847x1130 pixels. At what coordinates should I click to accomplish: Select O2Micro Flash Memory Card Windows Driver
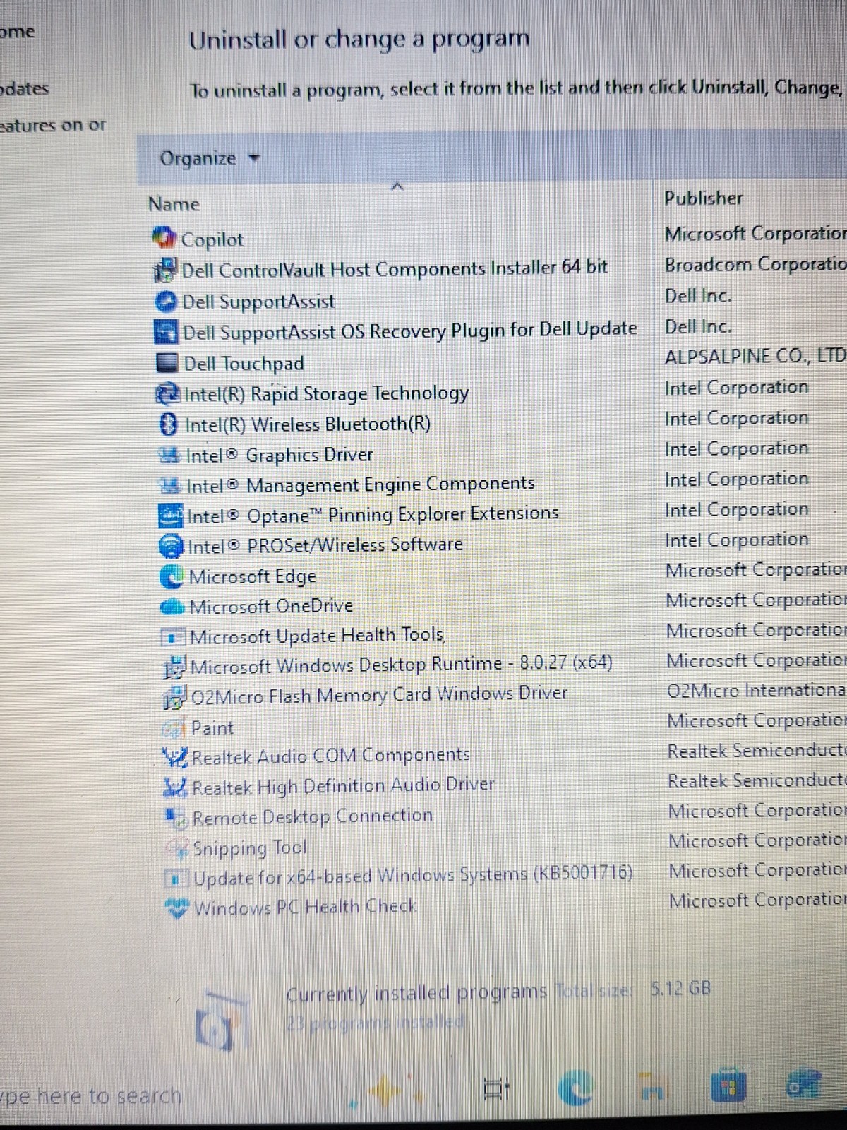pos(379,695)
